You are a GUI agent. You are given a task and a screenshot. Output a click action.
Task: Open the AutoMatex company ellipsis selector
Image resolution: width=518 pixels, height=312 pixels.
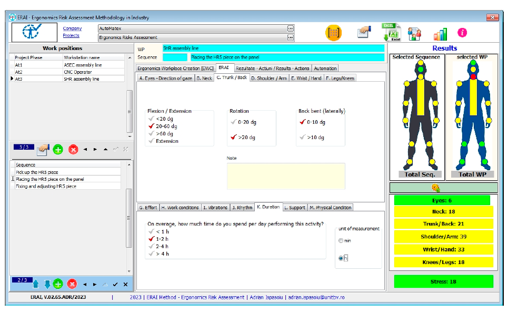coord(291,28)
